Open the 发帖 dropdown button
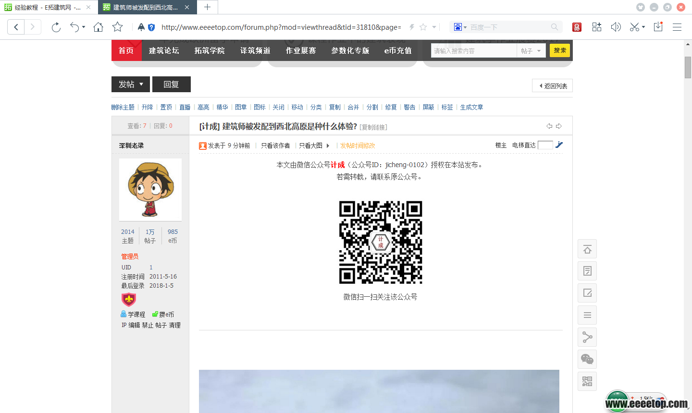692x413 pixels. [x=131, y=84]
